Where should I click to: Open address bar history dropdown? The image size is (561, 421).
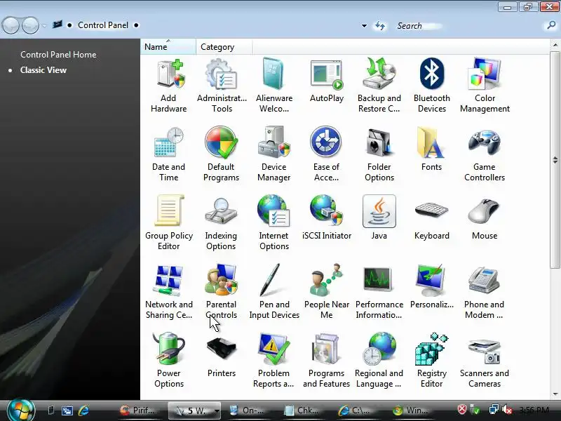click(364, 26)
